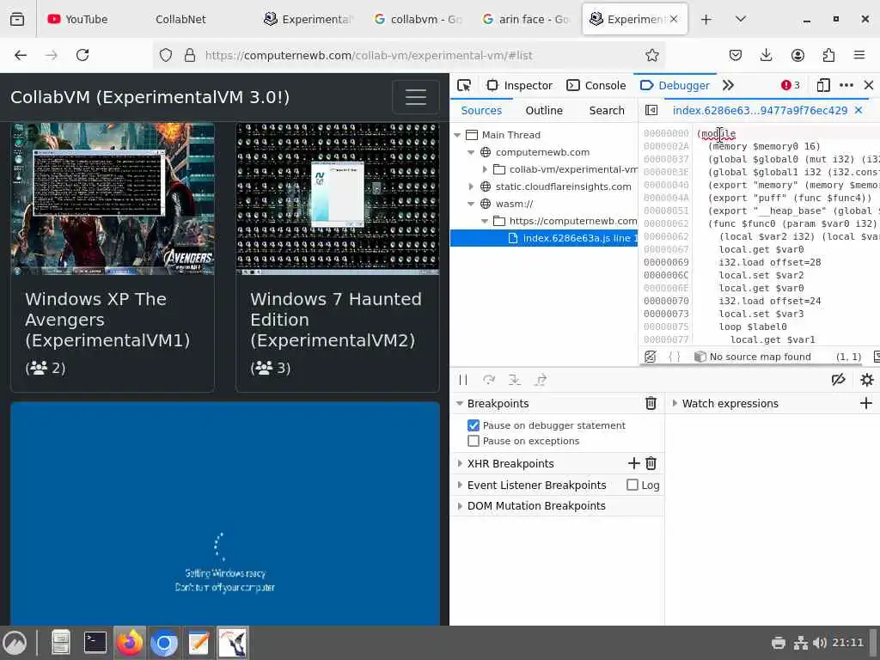Open DevTools three-dot options menu
The height and width of the screenshot is (660, 880).
pos(846,85)
